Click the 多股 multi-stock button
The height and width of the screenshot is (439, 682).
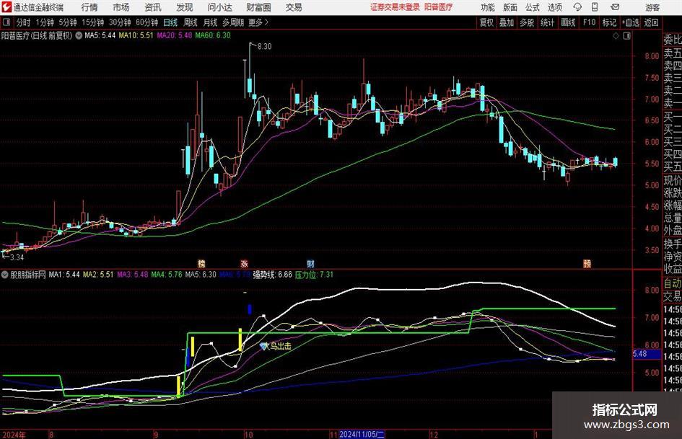[527, 22]
